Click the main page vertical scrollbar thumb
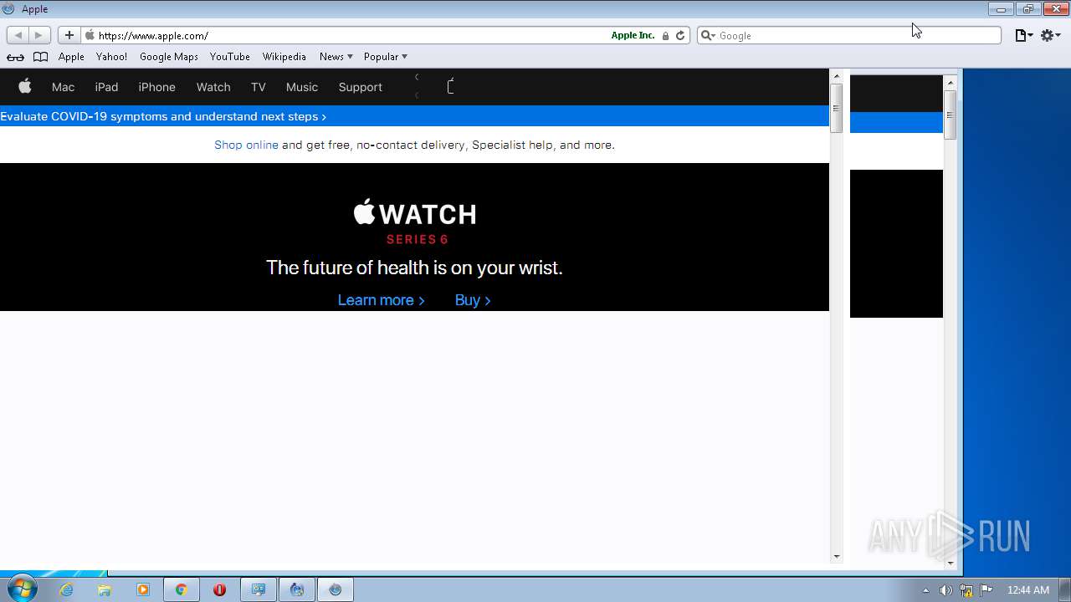 (x=836, y=108)
